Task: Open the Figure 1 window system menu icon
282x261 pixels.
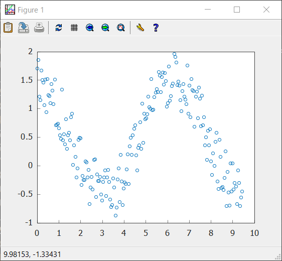Action: point(10,10)
